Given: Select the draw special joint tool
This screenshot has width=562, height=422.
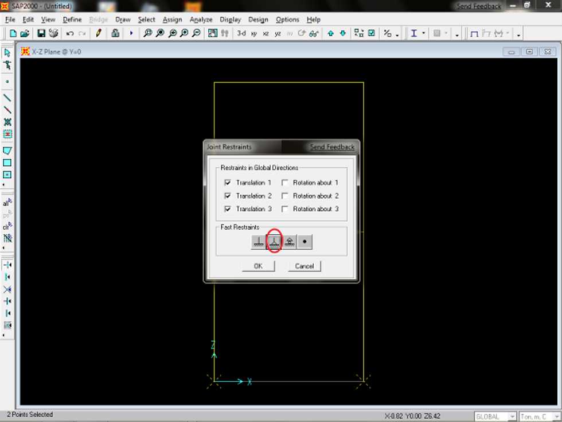Looking at the screenshot, I should tap(7, 82).
